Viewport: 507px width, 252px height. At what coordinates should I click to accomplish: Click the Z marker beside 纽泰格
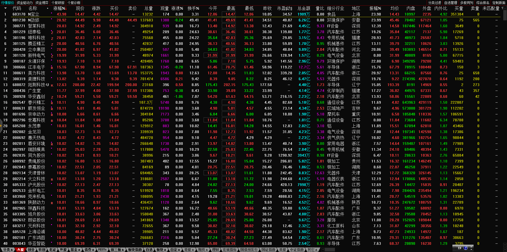coord(52,32)
